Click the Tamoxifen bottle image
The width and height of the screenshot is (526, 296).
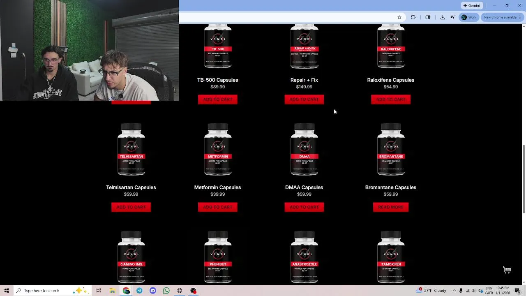pos(391,257)
